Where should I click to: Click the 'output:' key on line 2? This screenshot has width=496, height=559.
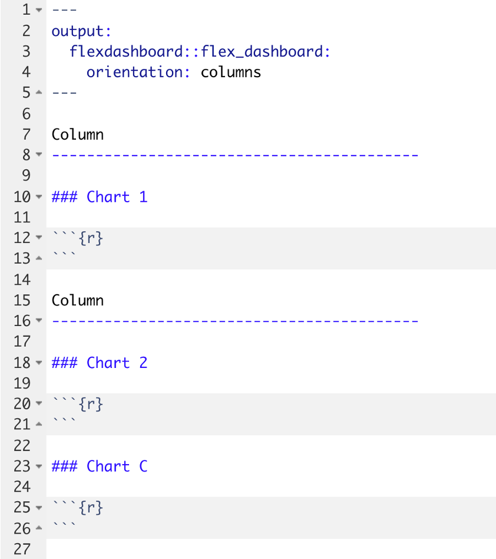point(81,31)
